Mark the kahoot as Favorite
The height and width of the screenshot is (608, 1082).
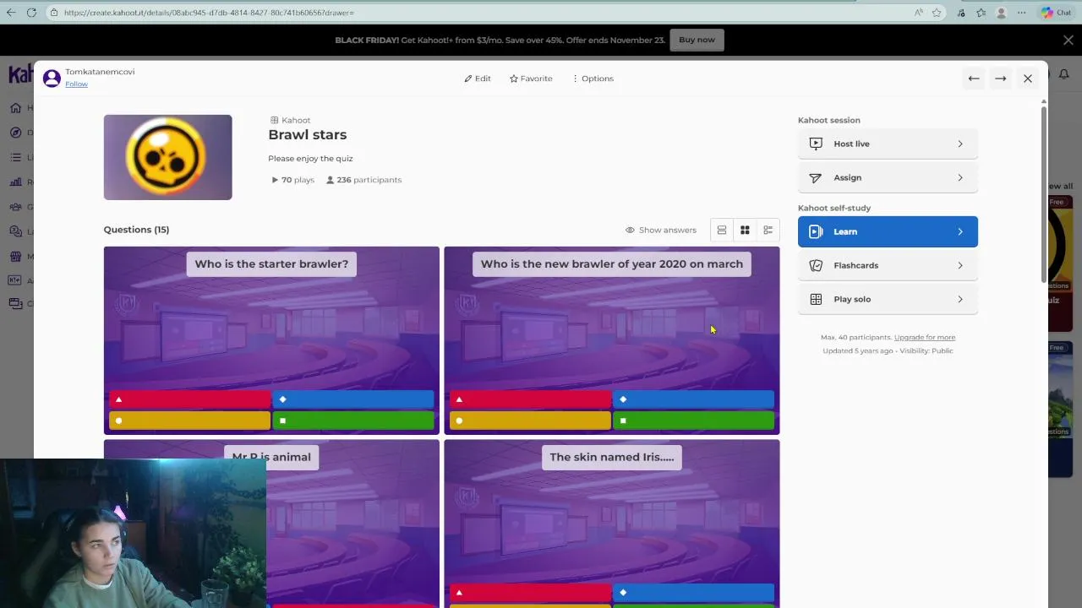pyautogui.click(x=531, y=79)
